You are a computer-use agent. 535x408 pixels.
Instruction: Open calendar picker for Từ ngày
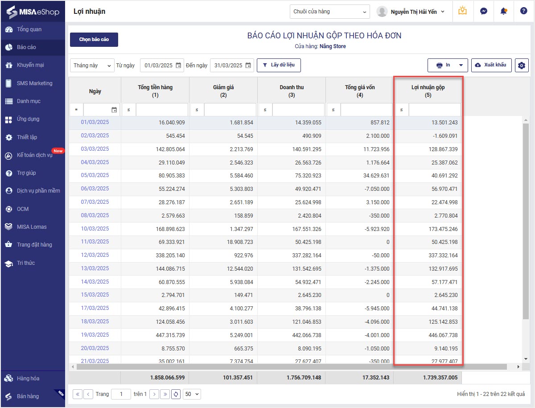[x=178, y=66]
